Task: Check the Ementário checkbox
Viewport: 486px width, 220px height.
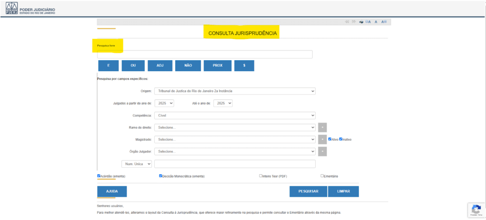Action: click(322, 176)
